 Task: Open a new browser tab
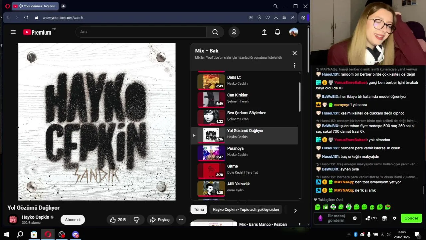coord(63,6)
